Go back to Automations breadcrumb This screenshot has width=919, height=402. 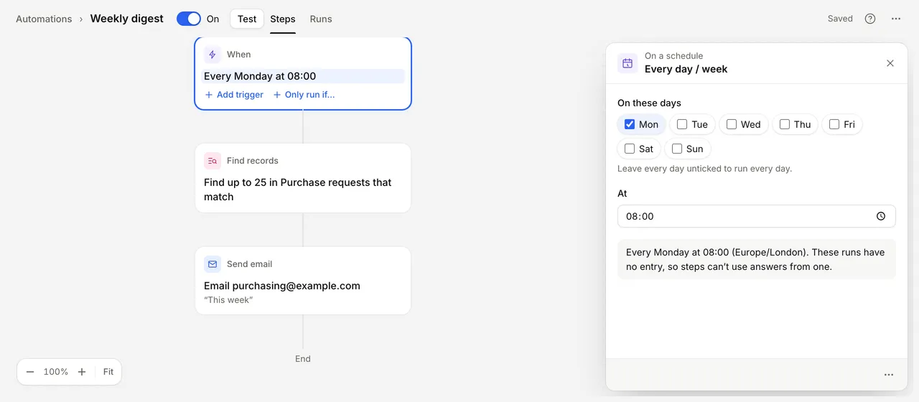[x=44, y=19]
